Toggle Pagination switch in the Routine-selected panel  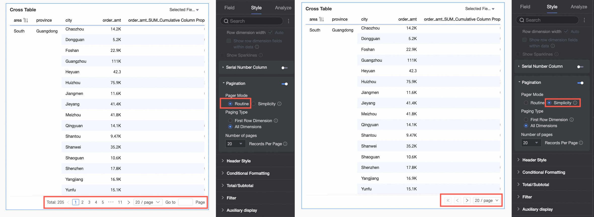point(285,84)
